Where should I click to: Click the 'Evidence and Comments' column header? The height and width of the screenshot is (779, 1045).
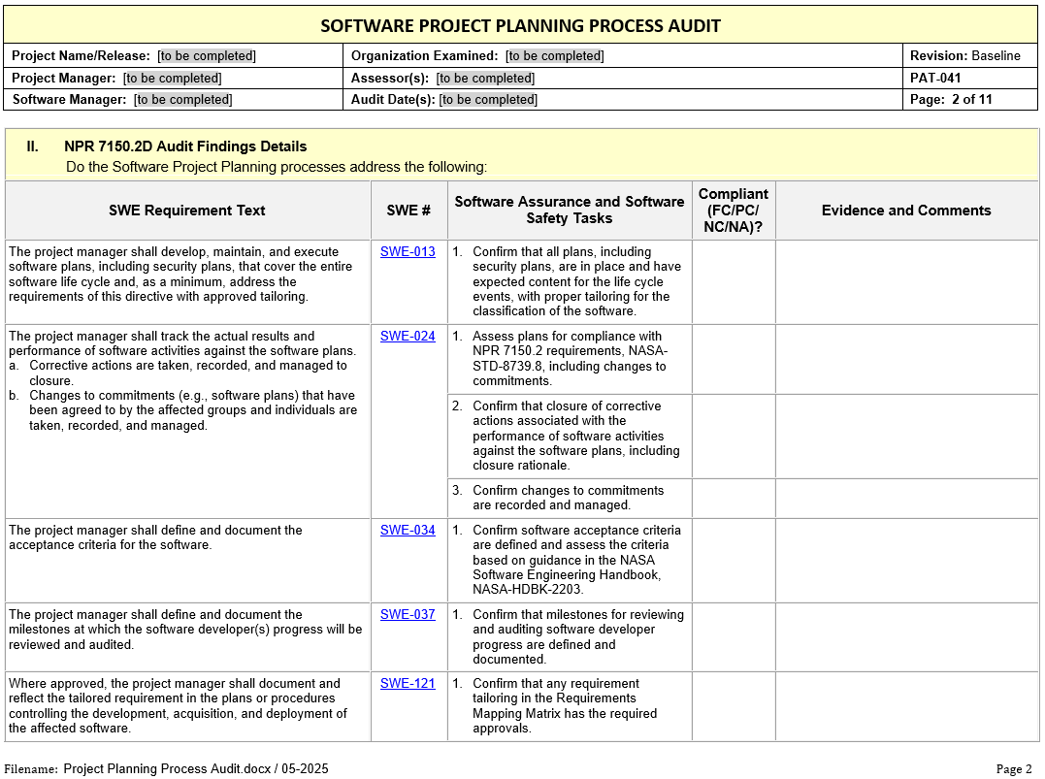point(906,211)
